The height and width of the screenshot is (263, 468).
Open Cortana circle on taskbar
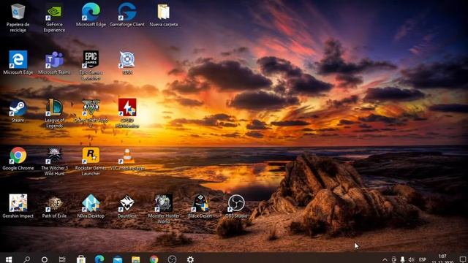coord(45,259)
